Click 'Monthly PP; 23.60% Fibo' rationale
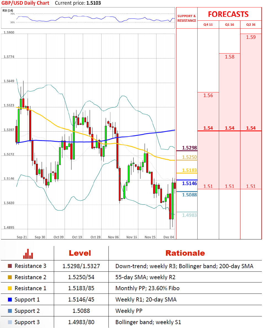This screenshot has height=328, width=263. click(147, 289)
